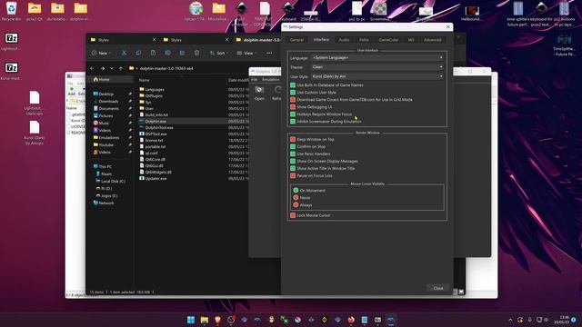
Task: Open the Kuroi 7z archive on desktop
Action: pos(11,71)
